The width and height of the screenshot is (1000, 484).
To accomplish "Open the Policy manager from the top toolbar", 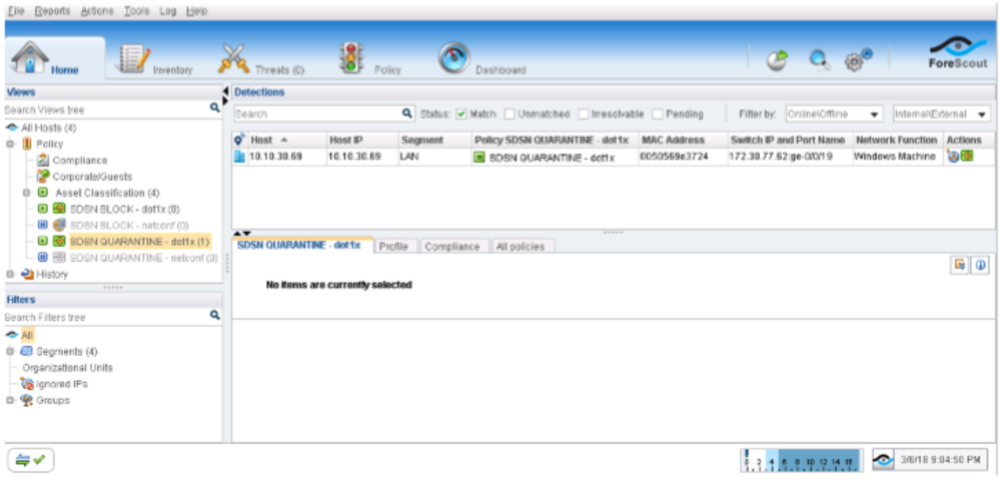I will point(370,60).
